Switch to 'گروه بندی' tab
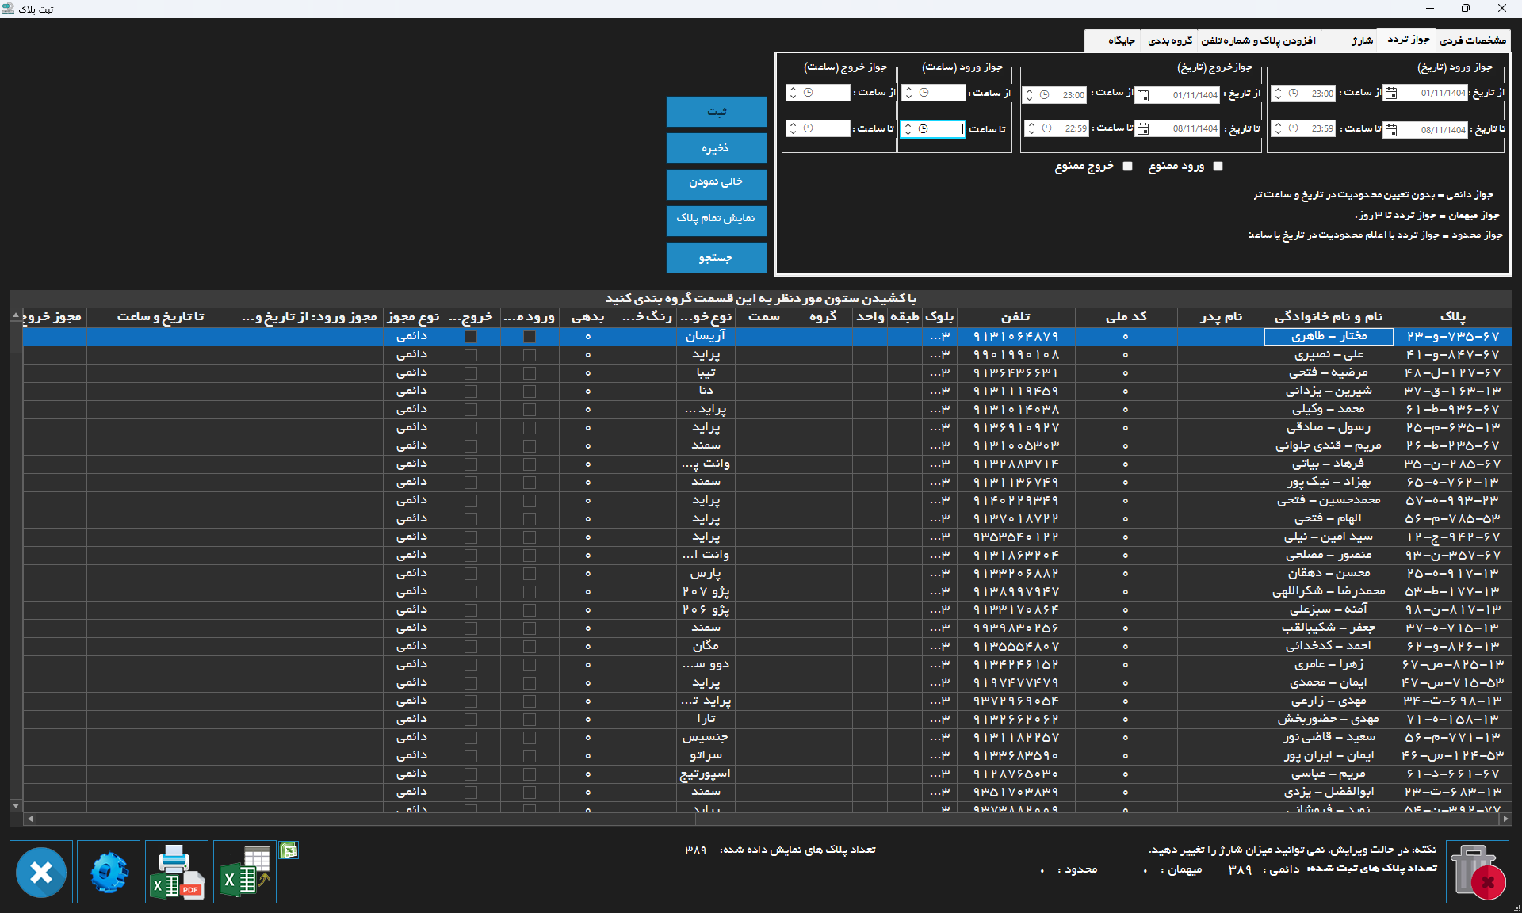 click(x=1170, y=40)
